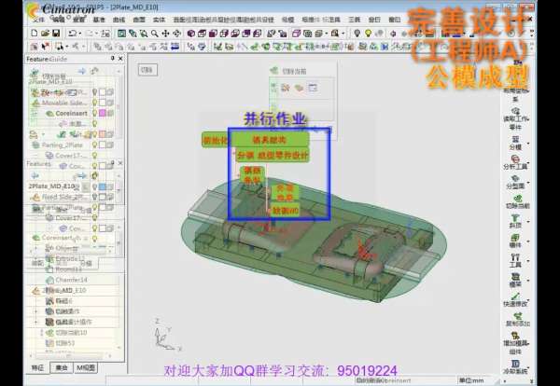Click the New file icon in toolbar

coord(32,33)
